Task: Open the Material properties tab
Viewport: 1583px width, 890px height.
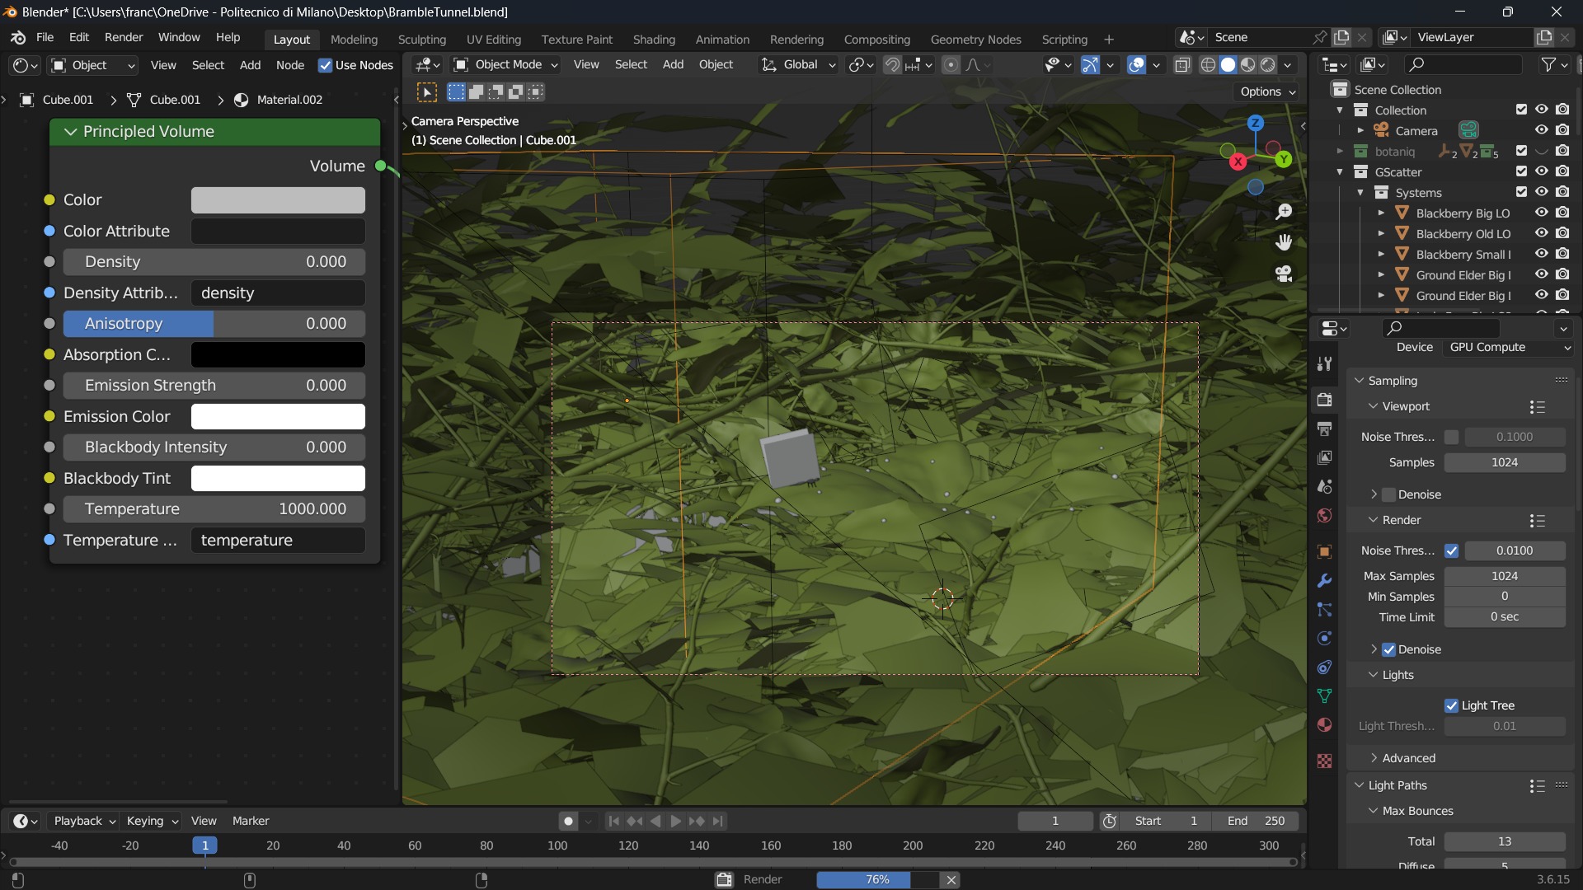Action: (1325, 724)
